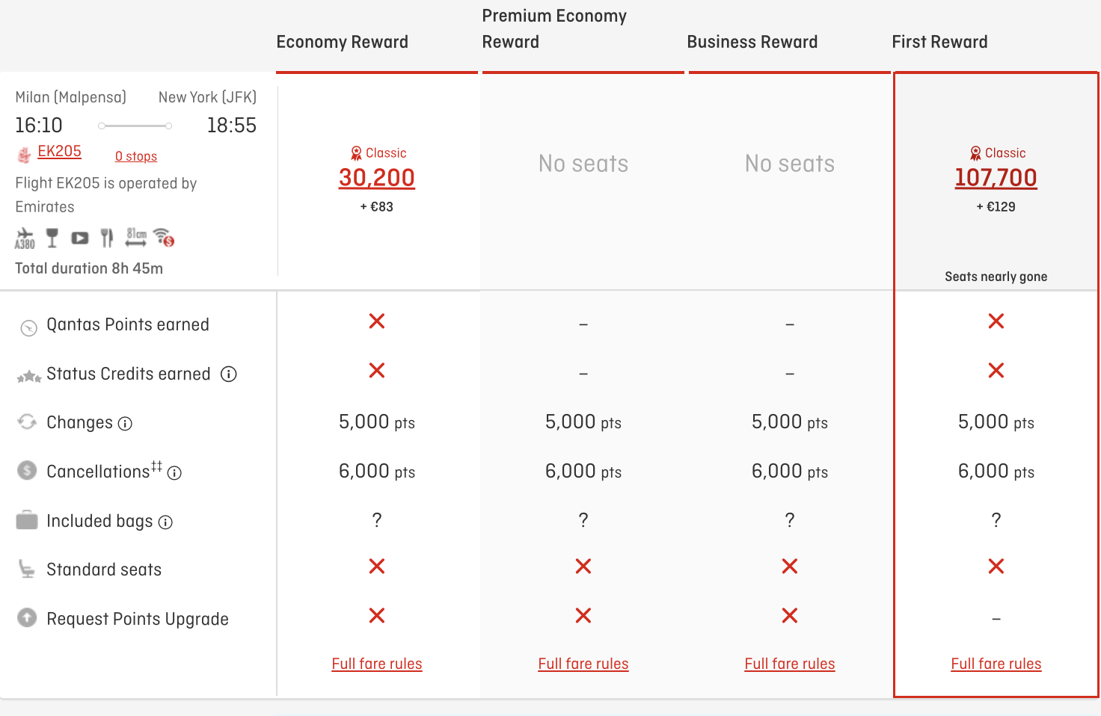Click the paid Wi-Fi icon

click(164, 238)
